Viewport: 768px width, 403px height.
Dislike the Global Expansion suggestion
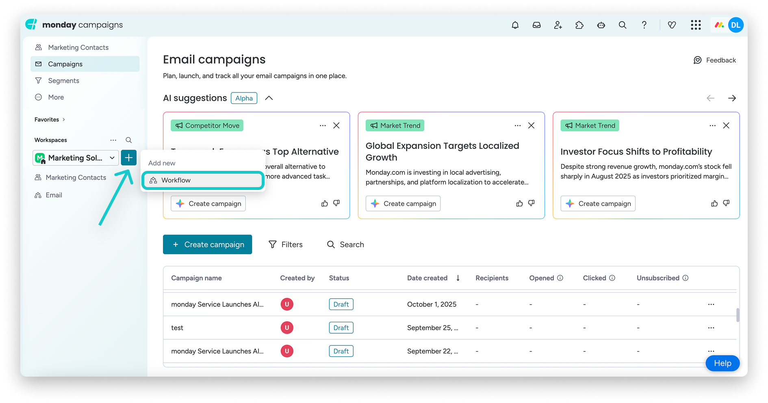tap(531, 203)
